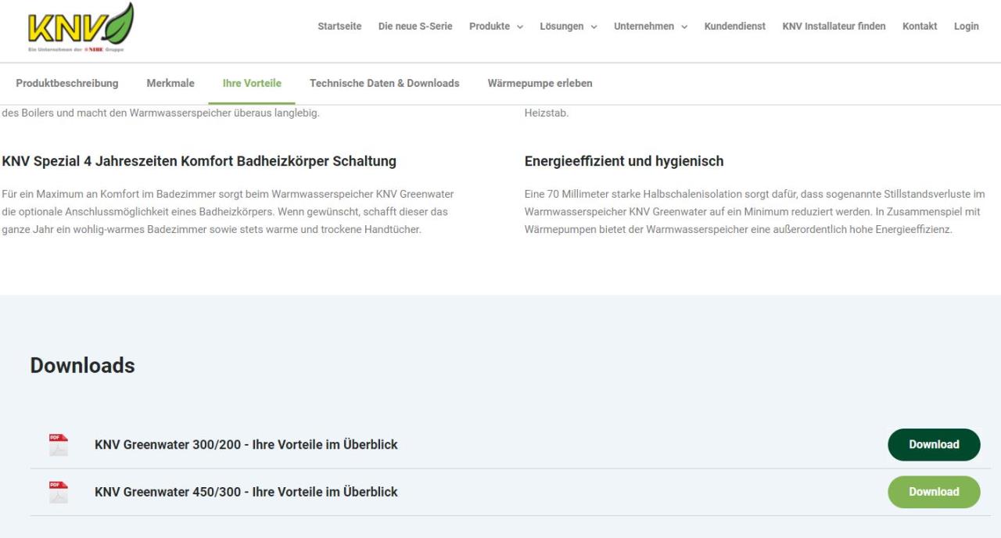Click the KNV leaf logo
1001x538 pixels.
pyautogui.click(x=81, y=27)
